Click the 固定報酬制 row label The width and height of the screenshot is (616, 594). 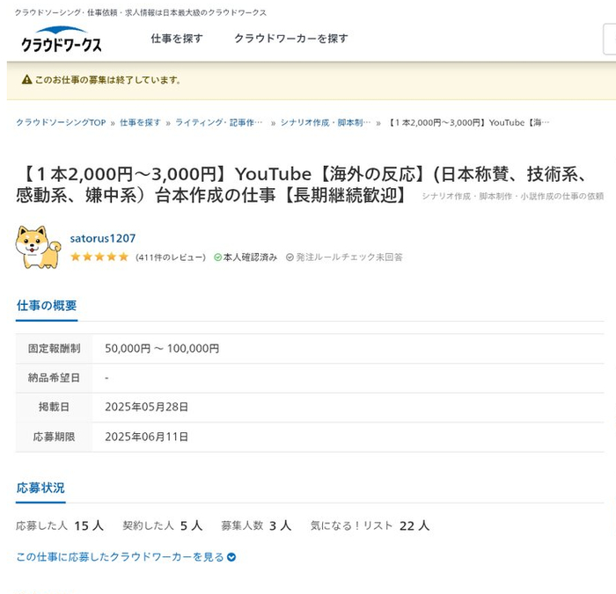click(x=55, y=348)
